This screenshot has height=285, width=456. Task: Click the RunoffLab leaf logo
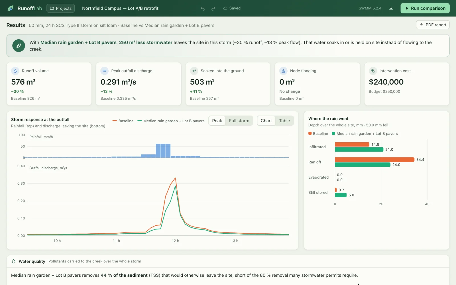(x=10, y=8)
